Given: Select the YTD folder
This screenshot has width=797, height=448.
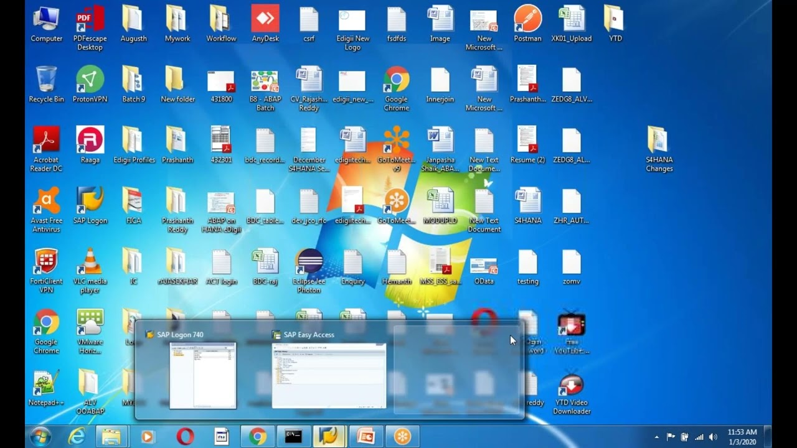Looking at the screenshot, I should click(615, 25).
